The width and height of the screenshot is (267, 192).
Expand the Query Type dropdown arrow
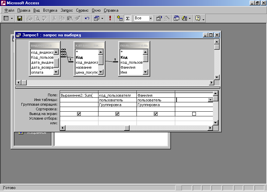pos(102,18)
